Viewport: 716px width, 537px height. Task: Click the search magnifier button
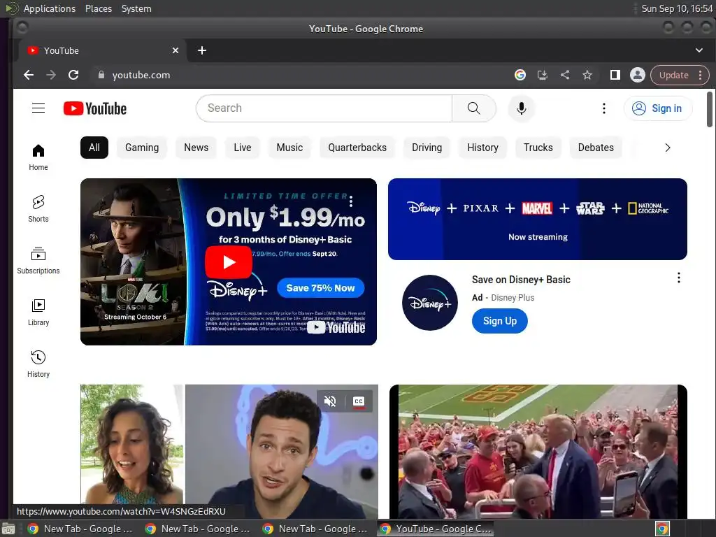click(x=473, y=108)
